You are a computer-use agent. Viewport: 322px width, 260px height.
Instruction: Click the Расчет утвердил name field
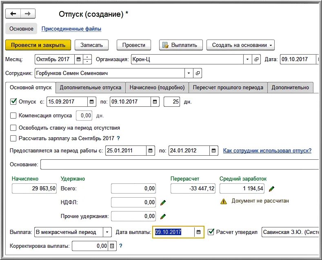coord(290,232)
